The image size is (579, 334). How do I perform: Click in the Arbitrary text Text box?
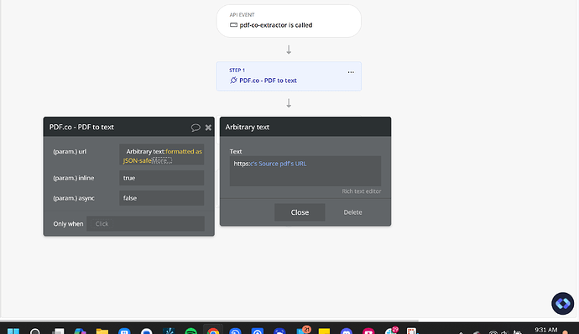tap(305, 171)
